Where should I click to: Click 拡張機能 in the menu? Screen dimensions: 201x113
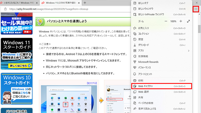143,56
